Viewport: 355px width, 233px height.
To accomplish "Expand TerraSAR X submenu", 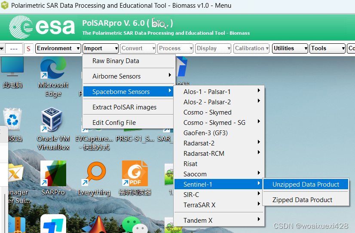I will [219, 205].
